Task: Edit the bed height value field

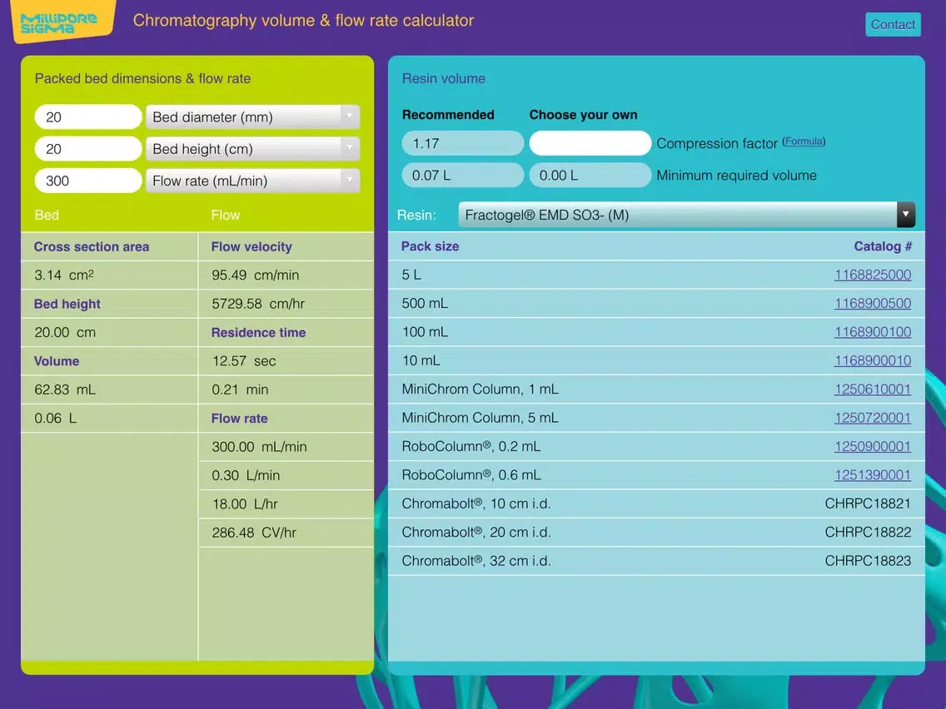Action: coord(88,149)
